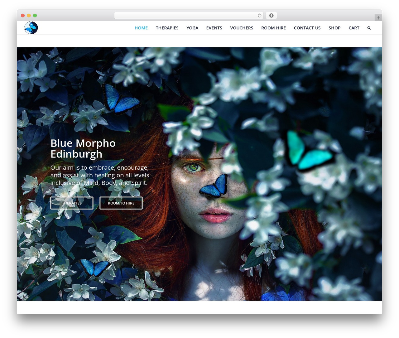Open Room Hire from the navigation
This screenshot has width=399, height=338.
273,28
